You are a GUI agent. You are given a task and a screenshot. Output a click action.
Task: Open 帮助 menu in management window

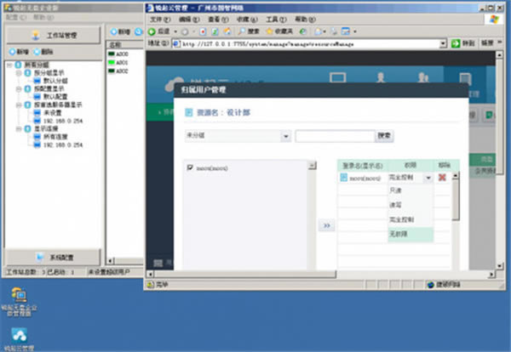pos(43,17)
